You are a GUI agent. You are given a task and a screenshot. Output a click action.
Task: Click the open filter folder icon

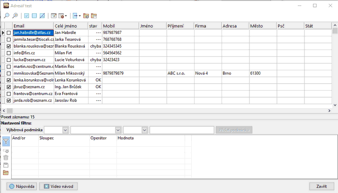(6, 173)
